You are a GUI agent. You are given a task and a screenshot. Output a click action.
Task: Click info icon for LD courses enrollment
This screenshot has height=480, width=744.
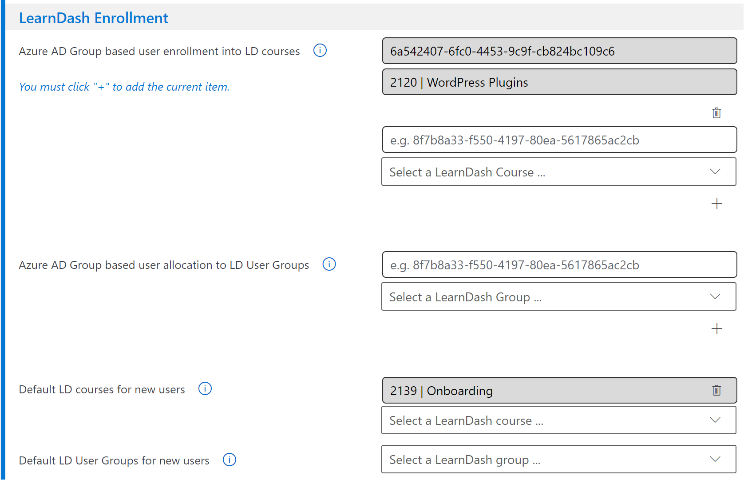click(x=320, y=51)
